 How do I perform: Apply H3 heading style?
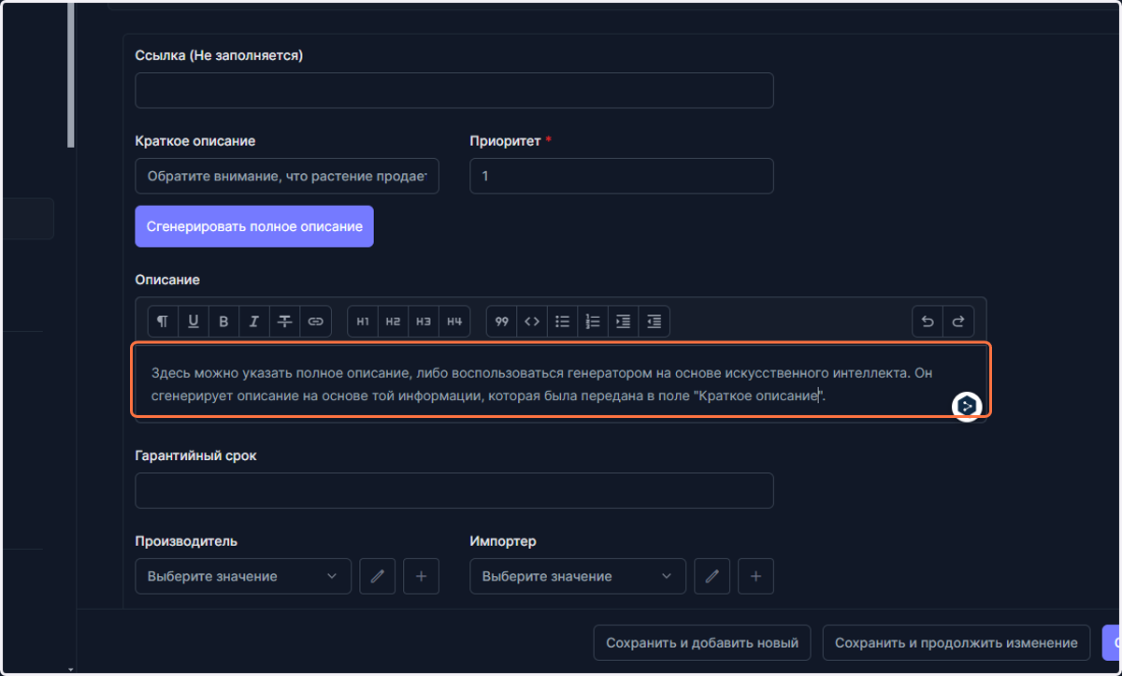(424, 321)
